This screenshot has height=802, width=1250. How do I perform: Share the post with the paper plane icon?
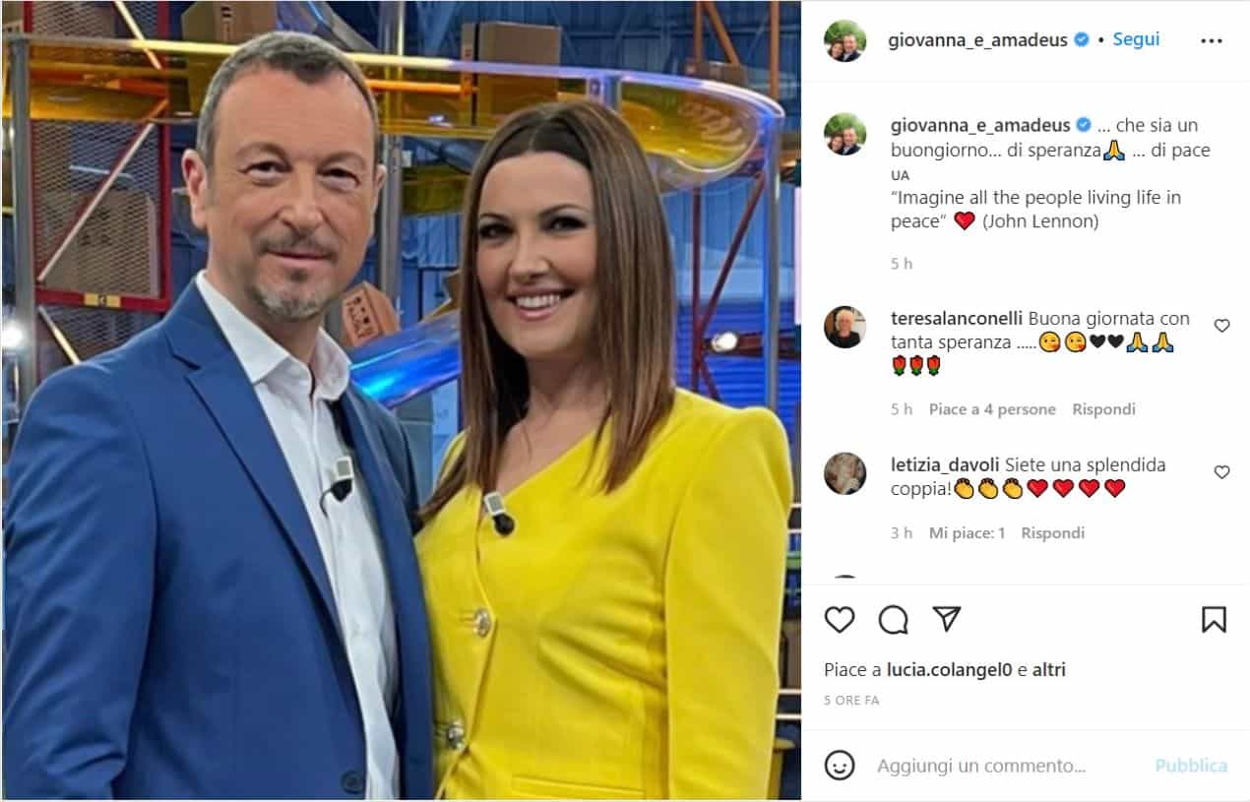946,619
